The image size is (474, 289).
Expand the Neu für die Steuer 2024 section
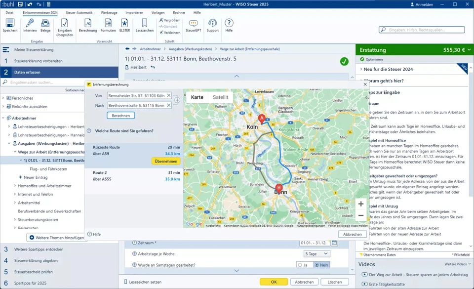tap(361, 69)
